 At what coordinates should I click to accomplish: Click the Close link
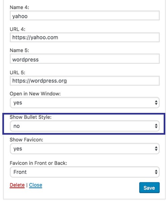36,185
